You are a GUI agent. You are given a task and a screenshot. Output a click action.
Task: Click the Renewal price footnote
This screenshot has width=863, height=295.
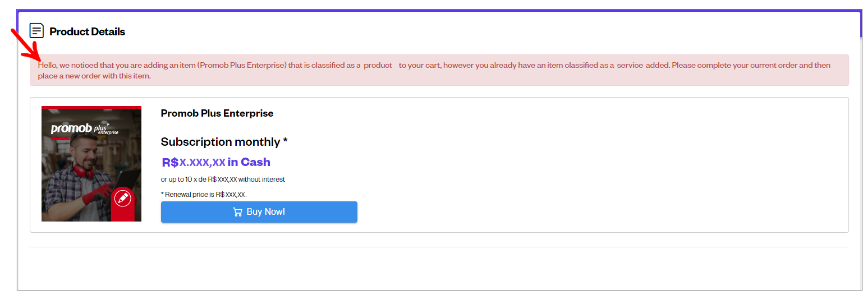(x=204, y=195)
